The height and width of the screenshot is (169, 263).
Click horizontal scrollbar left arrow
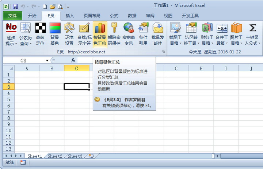pyautogui.click(x=217, y=156)
